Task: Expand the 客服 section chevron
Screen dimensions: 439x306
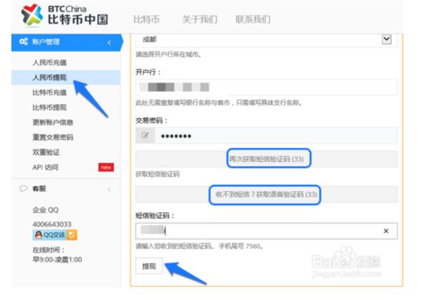Action: point(109,189)
